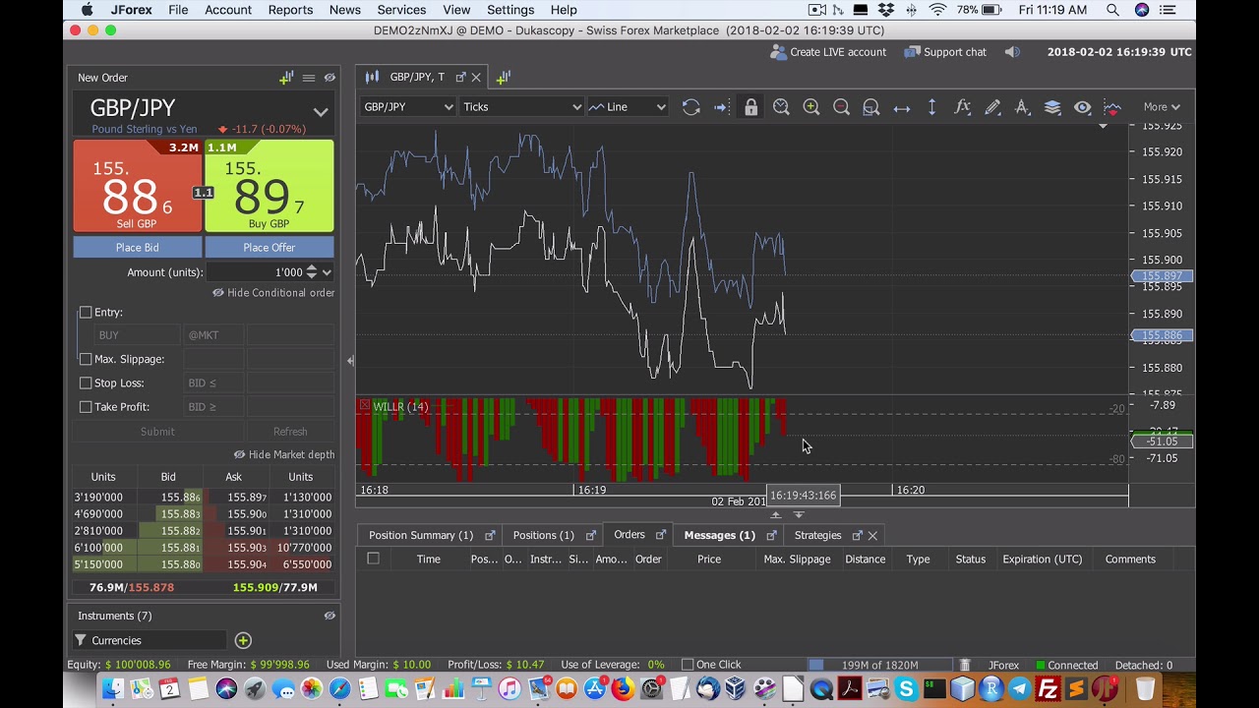Open Support chat

(945, 52)
